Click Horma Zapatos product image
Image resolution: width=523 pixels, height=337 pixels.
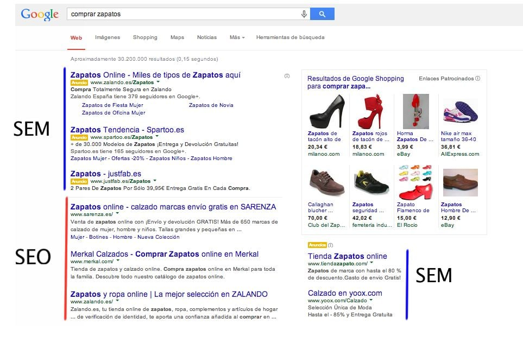point(415,111)
